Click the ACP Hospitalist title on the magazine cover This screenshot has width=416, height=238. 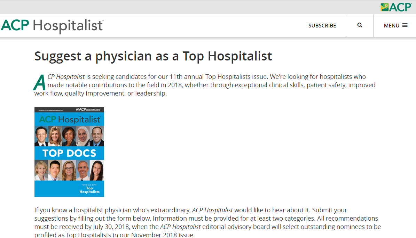pyautogui.click(x=70, y=120)
